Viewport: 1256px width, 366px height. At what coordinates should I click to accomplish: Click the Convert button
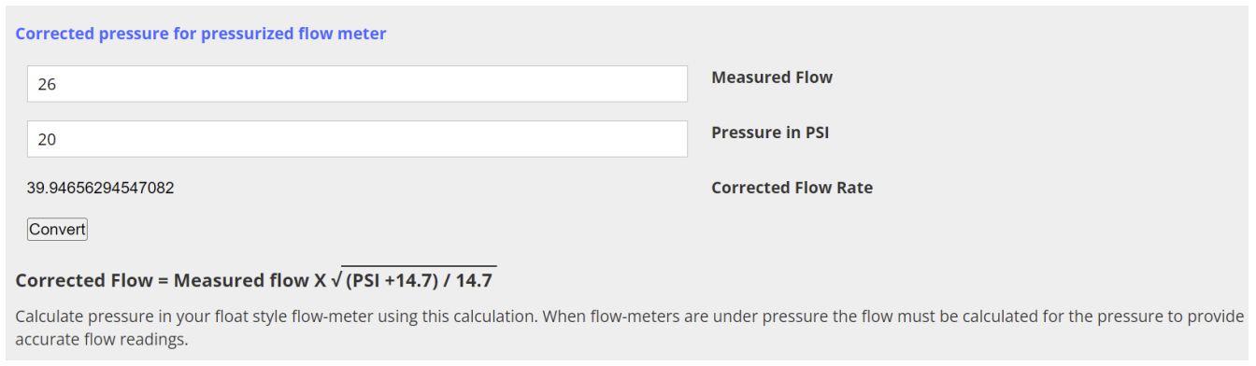pos(57,229)
